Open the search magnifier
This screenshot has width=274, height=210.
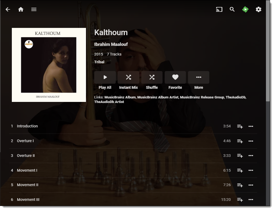pyautogui.click(x=232, y=9)
